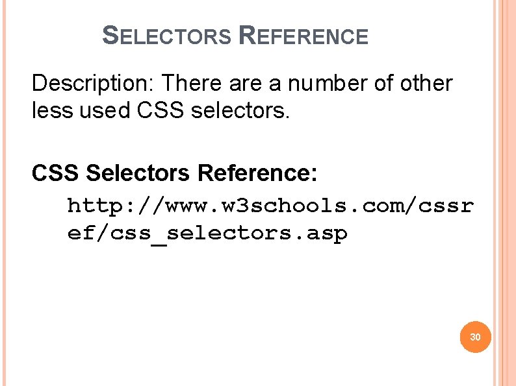Screen dimensions: 516x386
Task: Click the pink left edge border
Action: click(x=4, y=193)
